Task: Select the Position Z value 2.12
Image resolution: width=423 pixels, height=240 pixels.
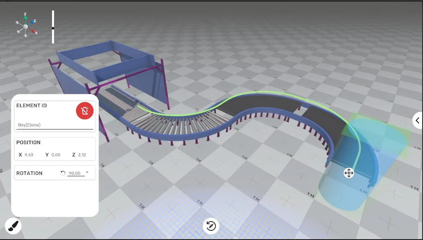Action: coord(82,155)
